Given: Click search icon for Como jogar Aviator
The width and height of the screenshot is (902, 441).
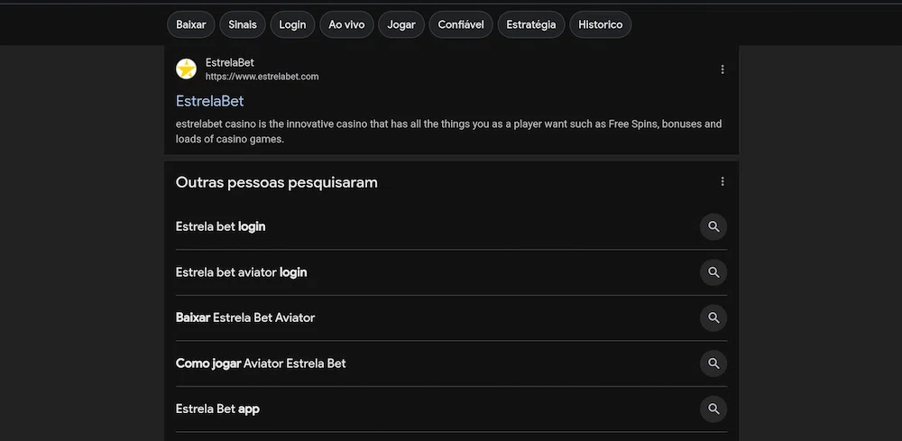Looking at the screenshot, I should tap(713, 363).
